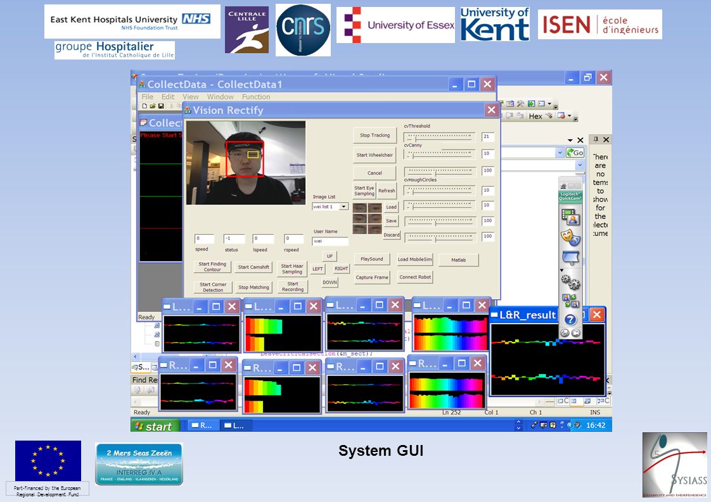Image resolution: width=711 pixels, height=502 pixels.
Task: Open the File menu in CollectData
Action: [148, 97]
